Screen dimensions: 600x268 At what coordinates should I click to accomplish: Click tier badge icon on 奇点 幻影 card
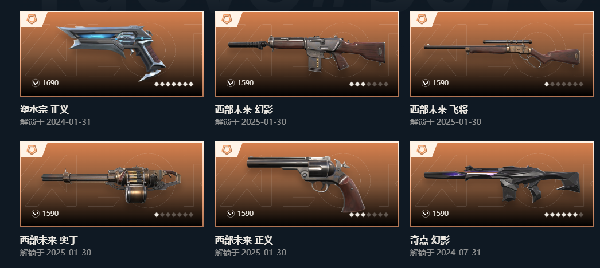pos(422,149)
